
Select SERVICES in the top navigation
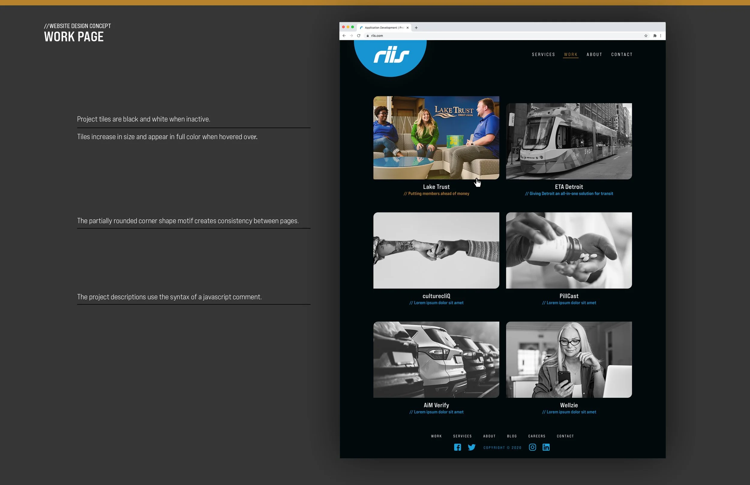543,55
